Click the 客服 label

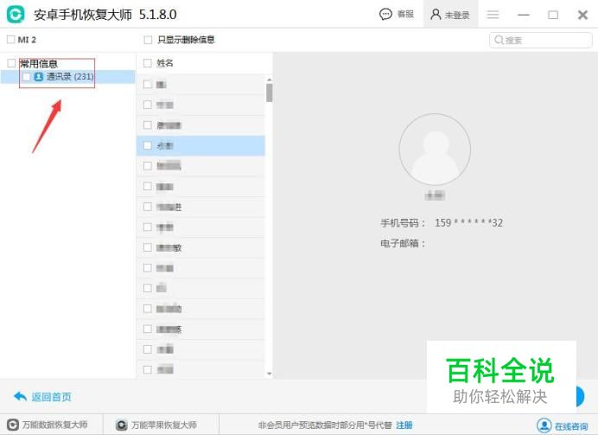click(x=405, y=15)
